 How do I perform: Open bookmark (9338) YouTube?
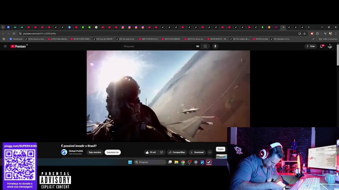coord(260,39)
